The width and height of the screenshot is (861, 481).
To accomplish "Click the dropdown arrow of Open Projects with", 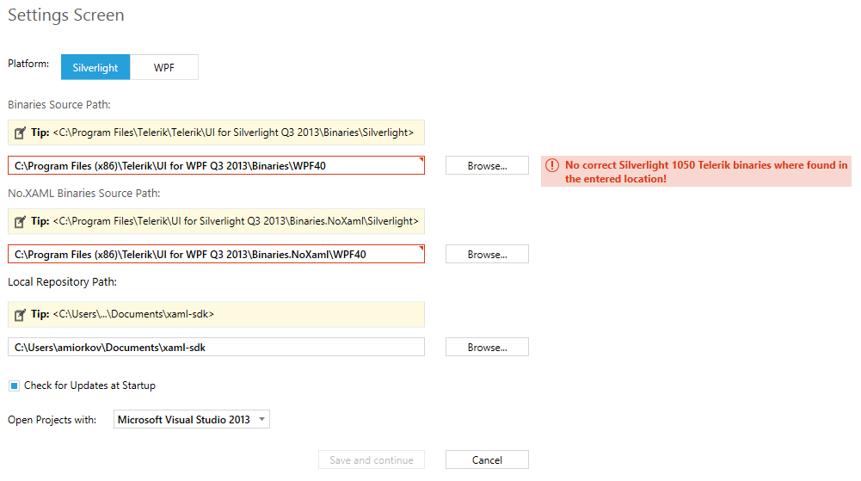I will point(262,420).
